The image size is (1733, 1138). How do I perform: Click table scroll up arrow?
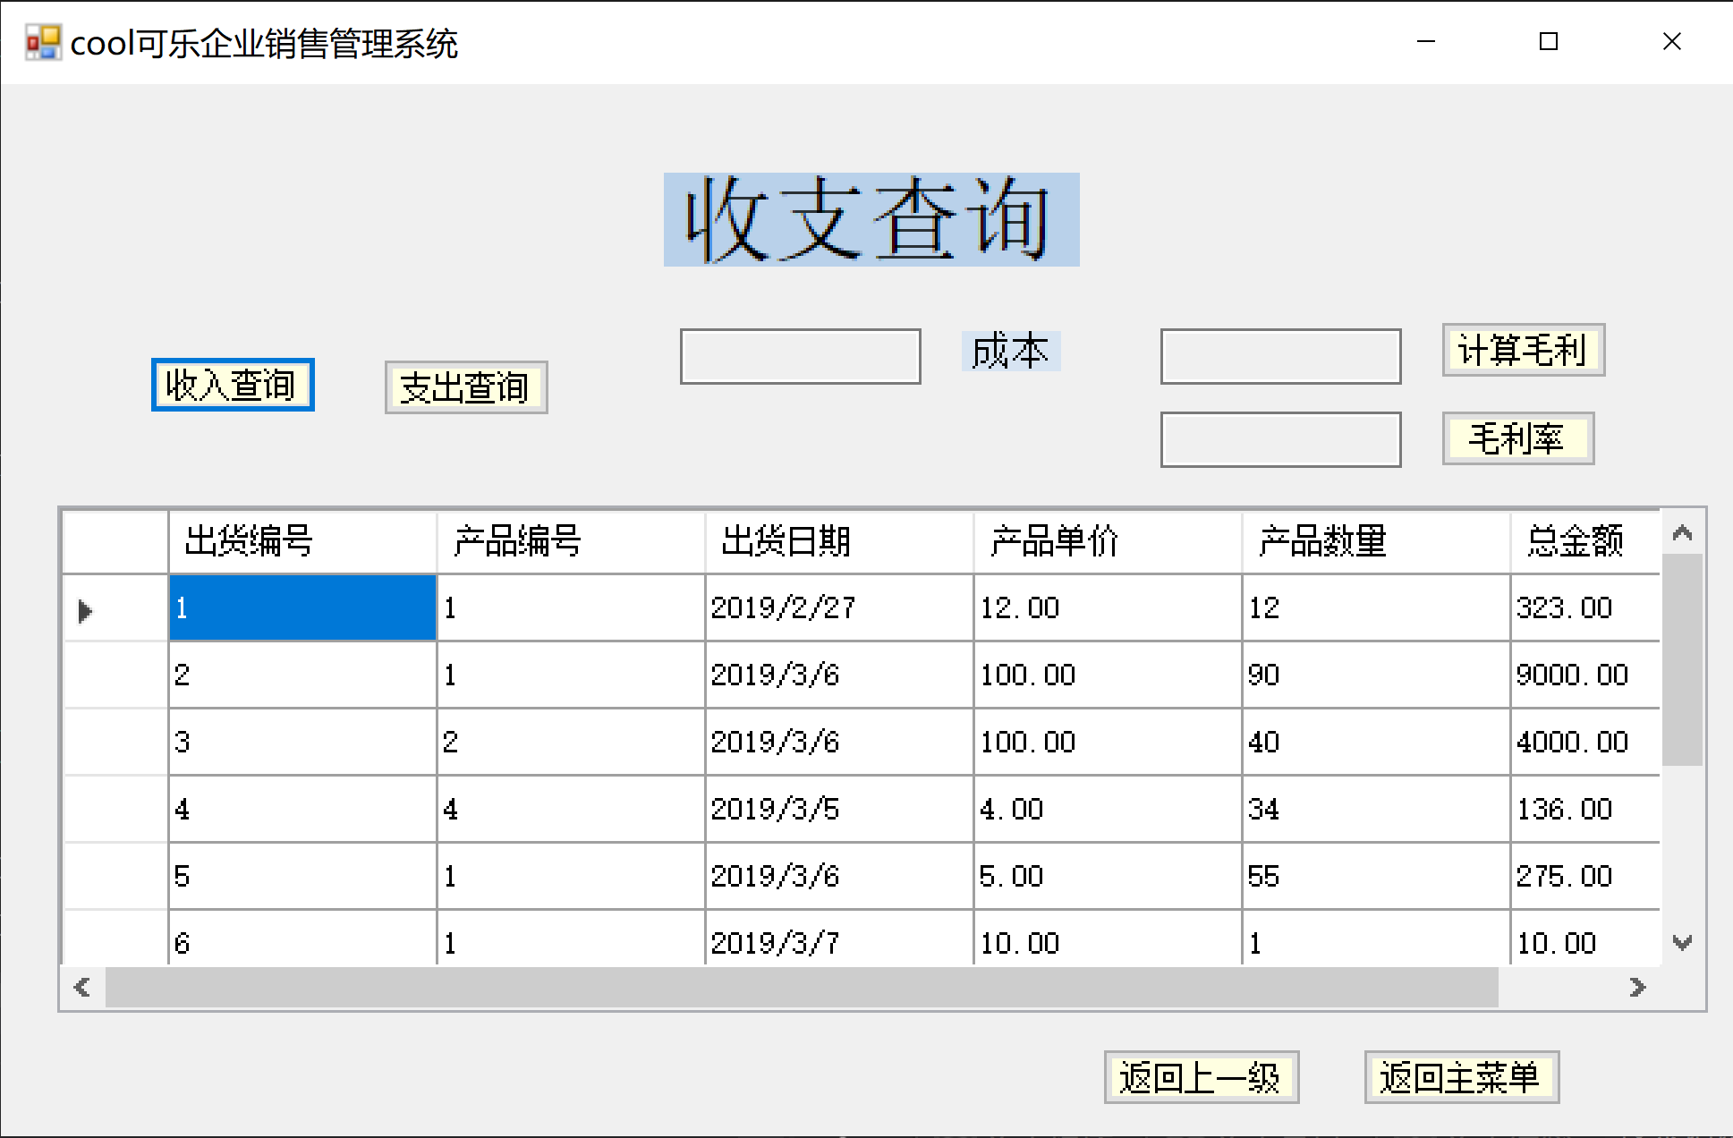click(1682, 533)
